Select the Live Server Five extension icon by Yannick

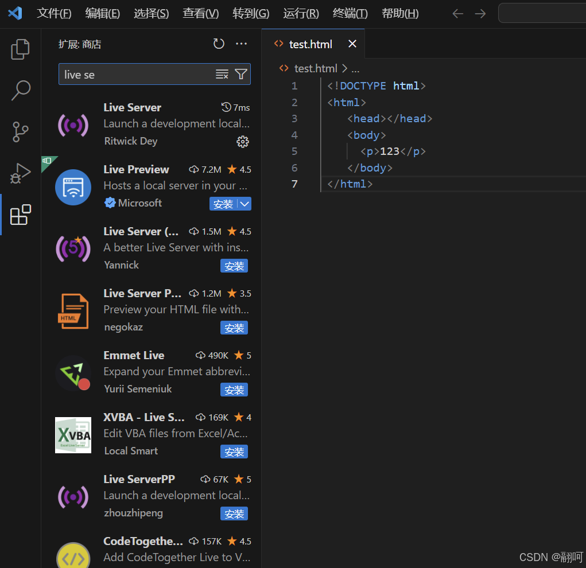click(73, 248)
